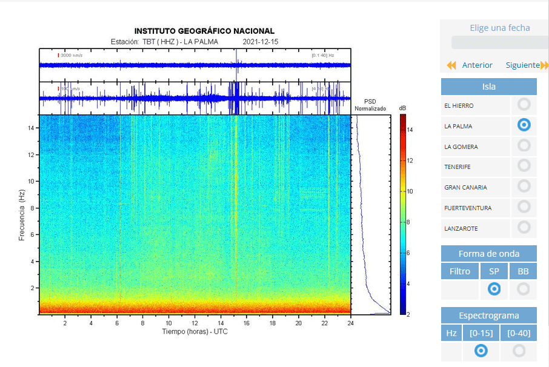
Task: Select TENERIFE island radio button
Action: pyautogui.click(x=524, y=165)
